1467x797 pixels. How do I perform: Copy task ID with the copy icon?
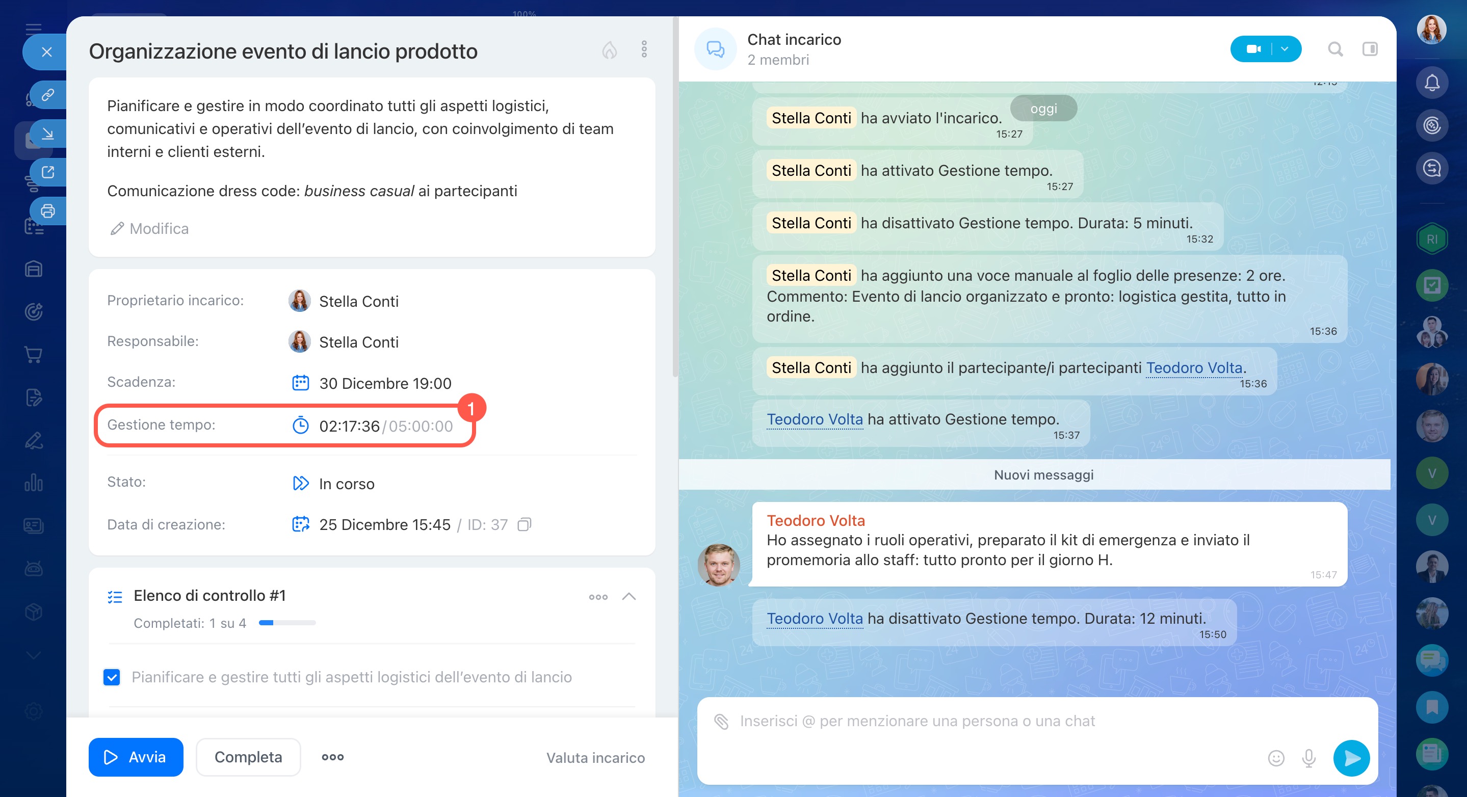pyautogui.click(x=524, y=524)
